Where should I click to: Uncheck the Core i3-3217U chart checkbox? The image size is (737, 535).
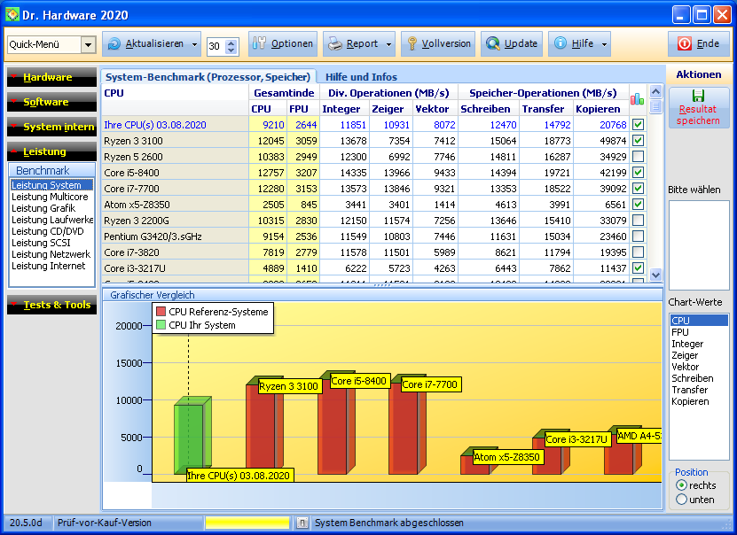pyautogui.click(x=638, y=268)
